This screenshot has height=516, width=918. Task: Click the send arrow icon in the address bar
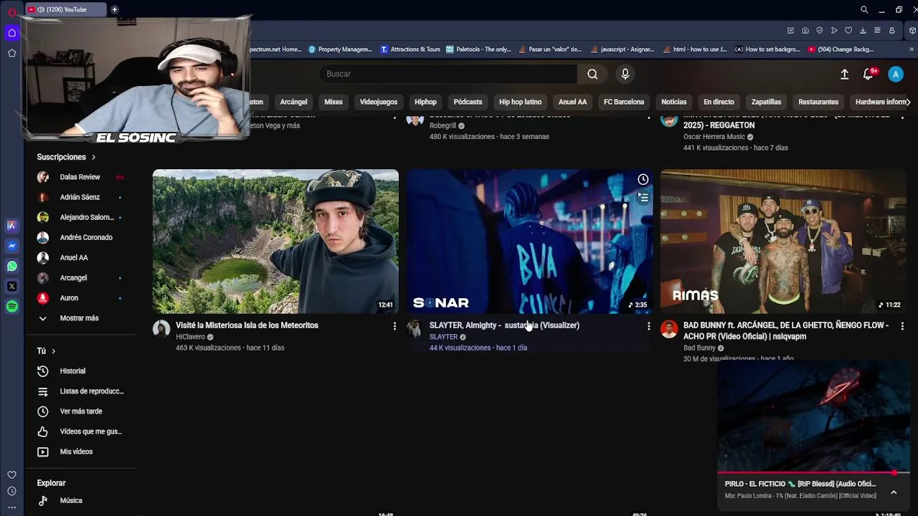click(x=834, y=31)
